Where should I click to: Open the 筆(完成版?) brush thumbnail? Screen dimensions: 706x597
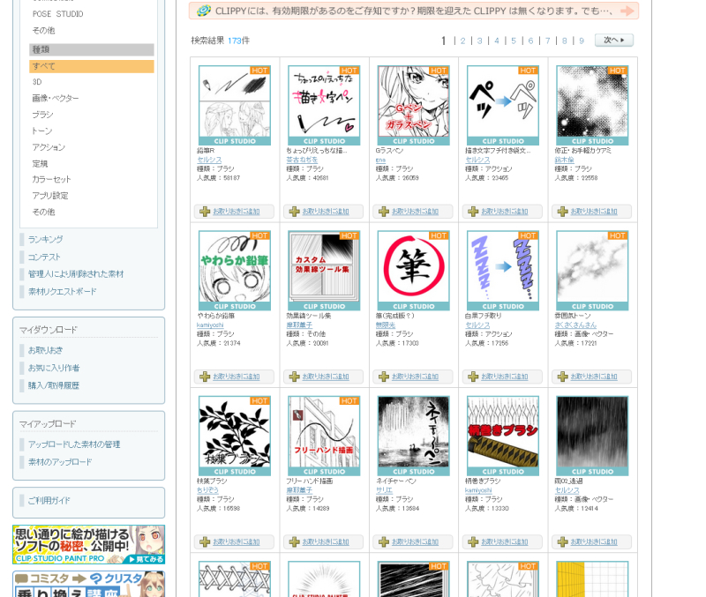pos(413,271)
